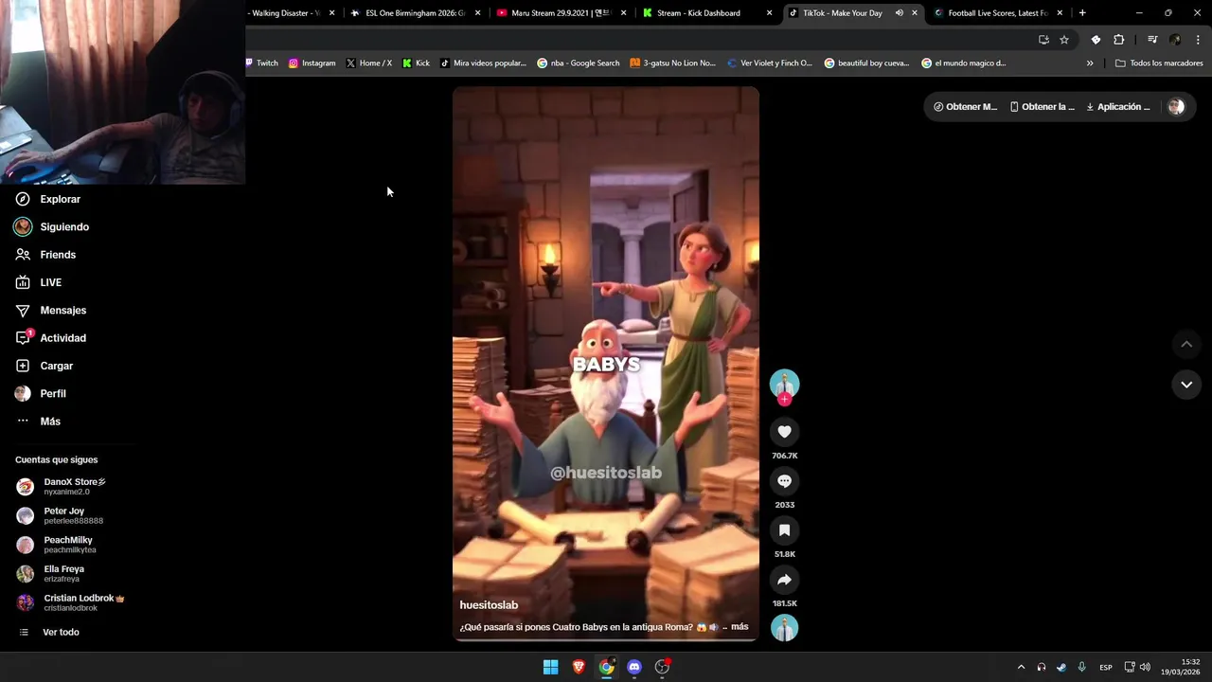The height and width of the screenshot is (682, 1212).
Task: Open Ella Freya account
Action: pos(64,574)
